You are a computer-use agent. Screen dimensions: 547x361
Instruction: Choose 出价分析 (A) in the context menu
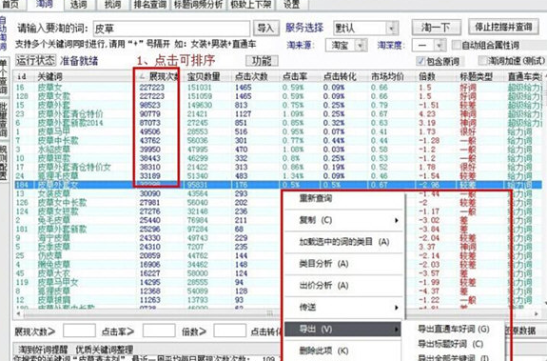pyautogui.click(x=343, y=286)
